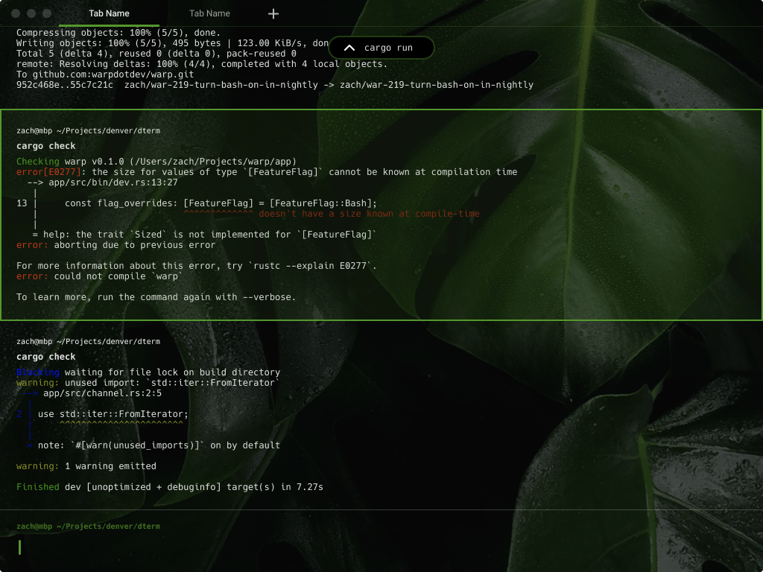
Task: Close the window with the red traffic light
Action: tap(16, 13)
